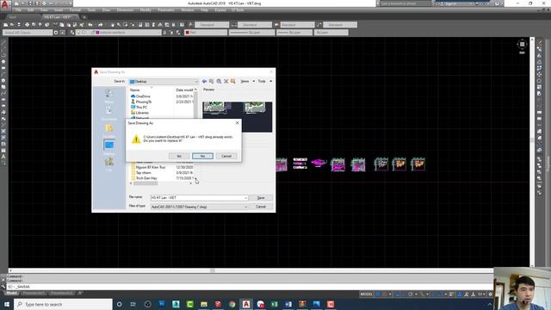Select History in the Save dialog places list

tap(108, 96)
